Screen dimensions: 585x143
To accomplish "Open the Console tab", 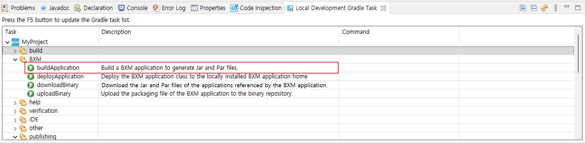I will pyautogui.click(x=133, y=8).
